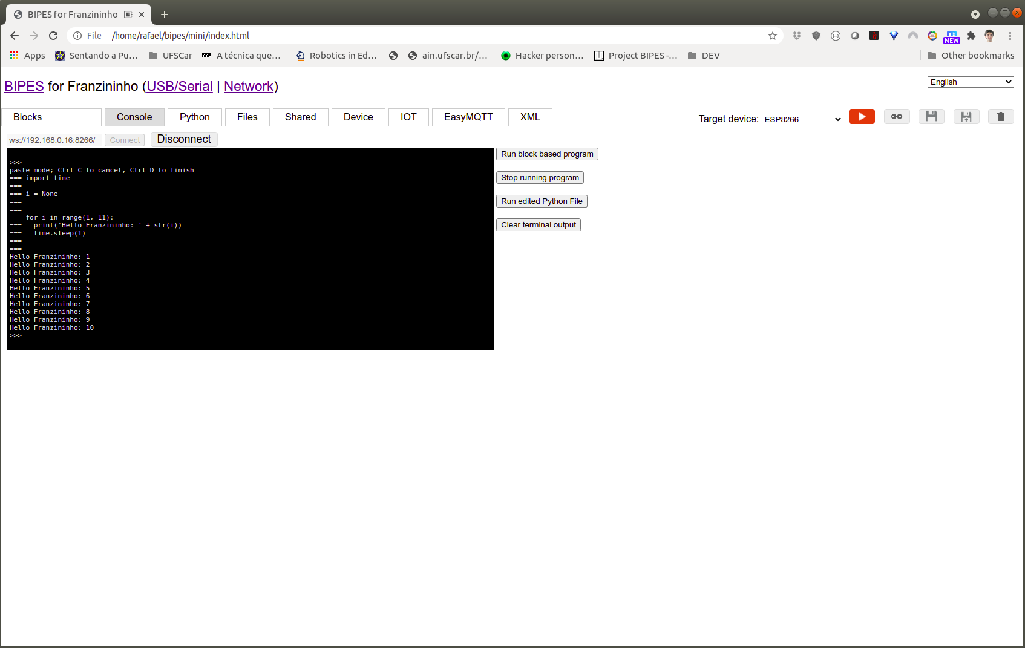Open the BIPES link

tap(24, 86)
